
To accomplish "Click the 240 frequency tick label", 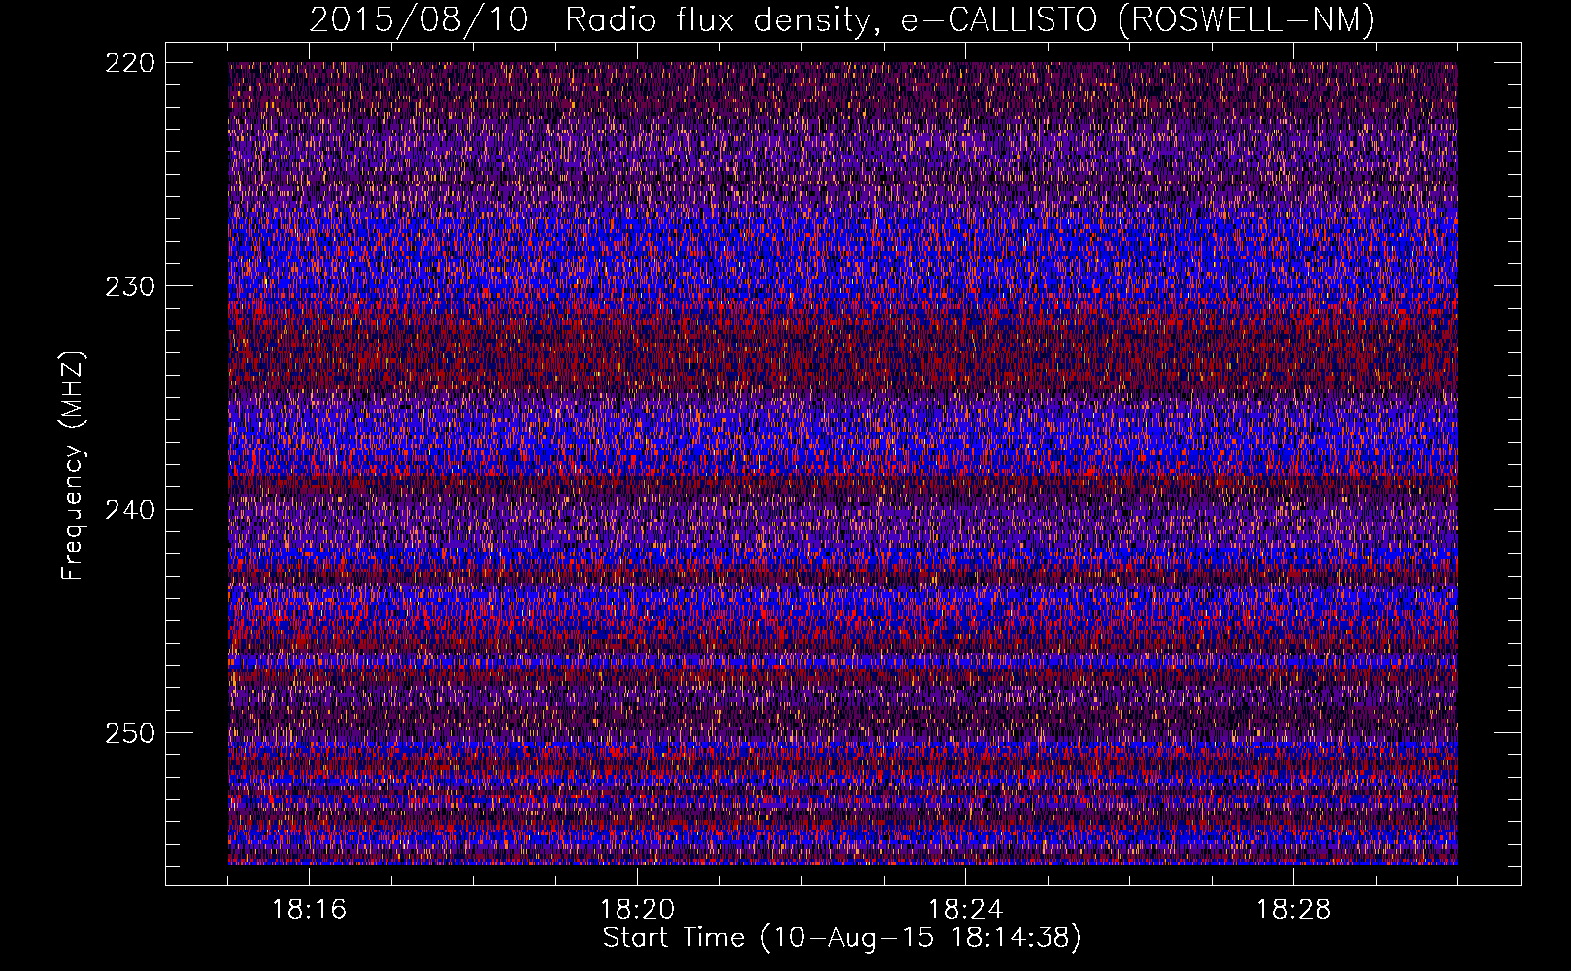I will (129, 510).
